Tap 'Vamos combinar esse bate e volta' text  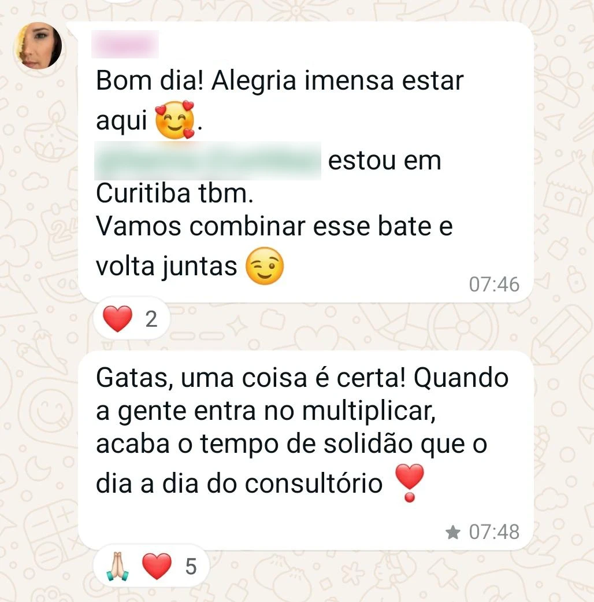click(x=274, y=246)
